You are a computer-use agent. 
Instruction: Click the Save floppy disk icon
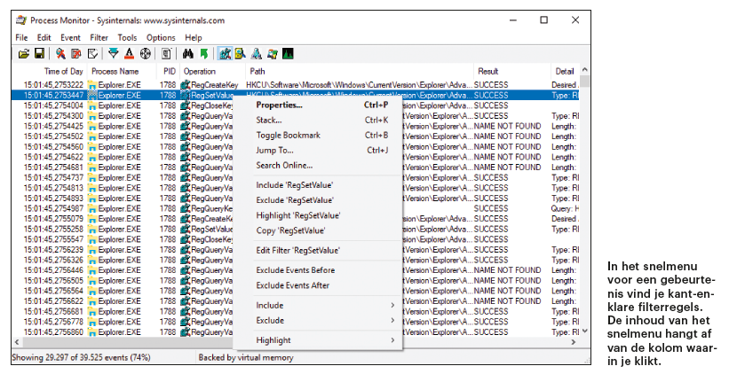pyautogui.click(x=39, y=54)
